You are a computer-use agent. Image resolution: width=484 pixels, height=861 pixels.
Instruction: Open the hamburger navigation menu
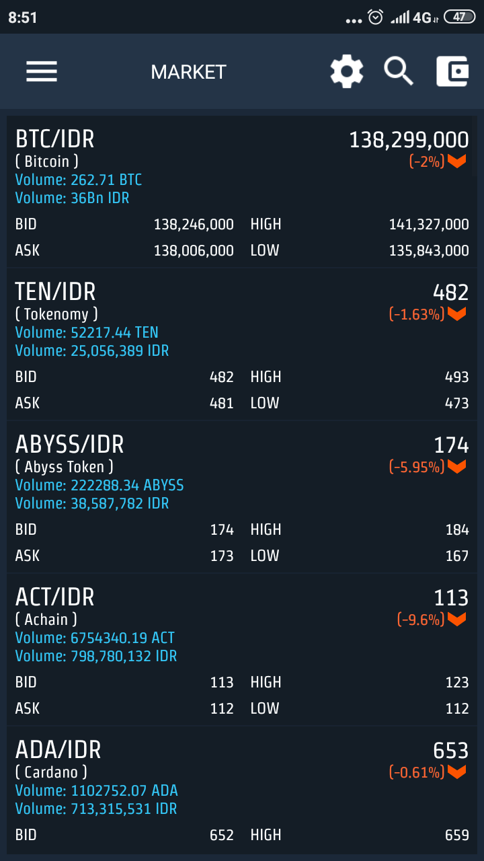tap(42, 71)
